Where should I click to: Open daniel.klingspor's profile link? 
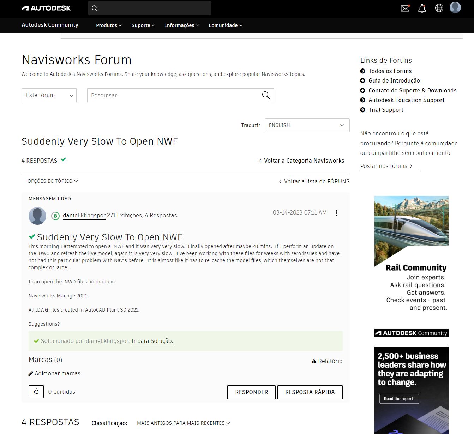(x=84, y=215)
